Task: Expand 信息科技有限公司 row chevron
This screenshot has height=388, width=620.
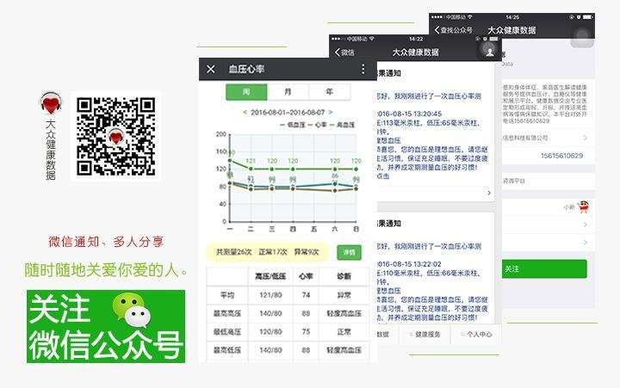Action: point(586,138)
